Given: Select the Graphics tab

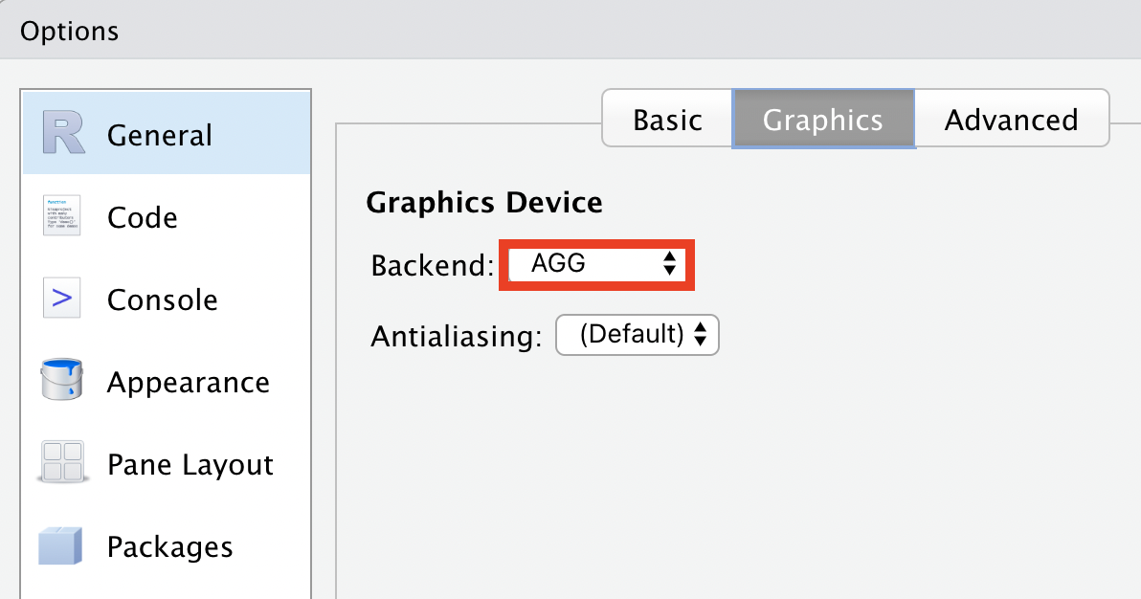Looking at the screenshot, I should [823, 119].
